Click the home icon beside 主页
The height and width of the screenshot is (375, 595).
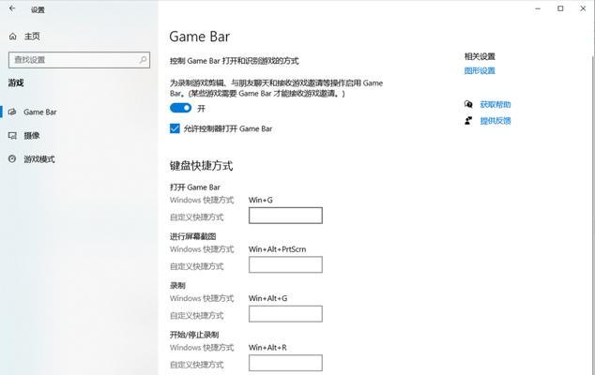pyautogui.click(x=12, y=37)
